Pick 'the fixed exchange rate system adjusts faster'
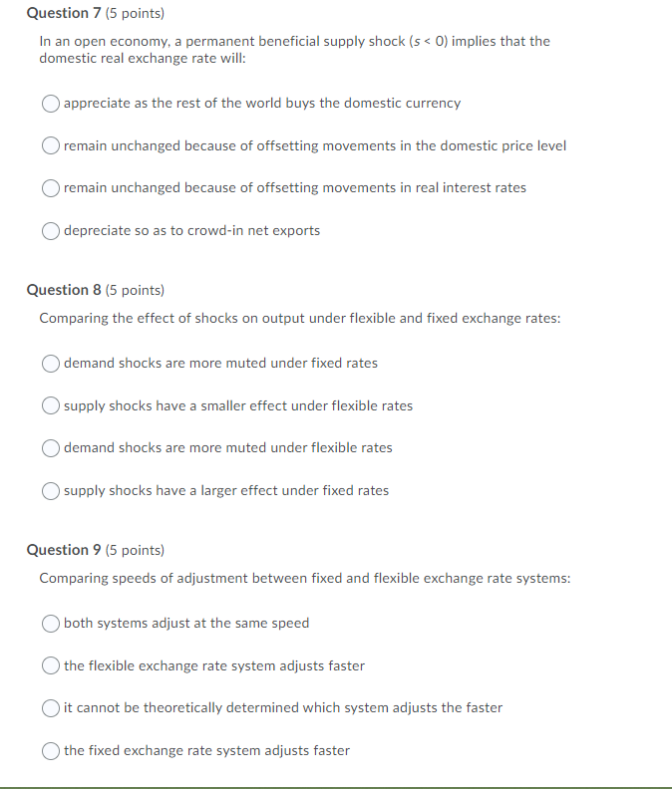This screenshot has height=789, width=672. pos(51,751)
